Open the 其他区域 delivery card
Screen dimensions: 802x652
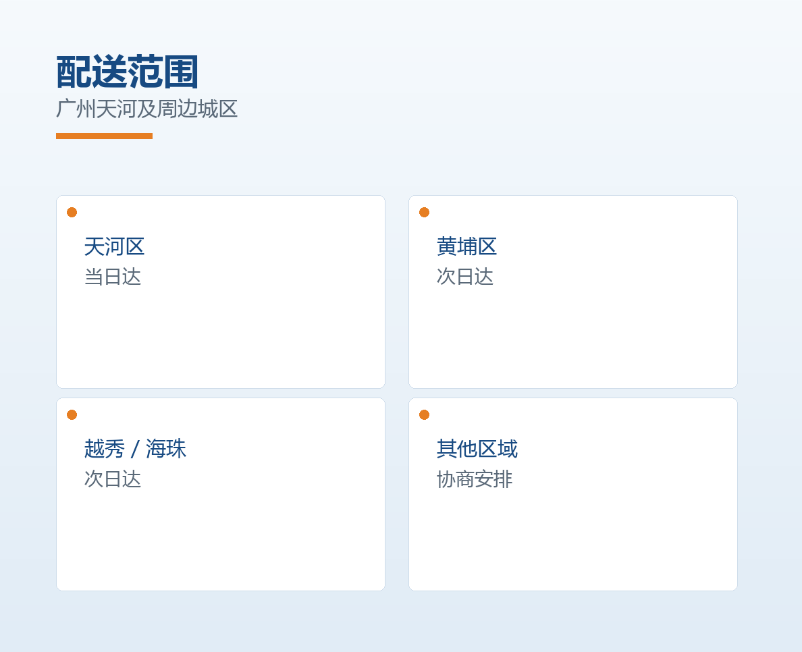(573, 494)
